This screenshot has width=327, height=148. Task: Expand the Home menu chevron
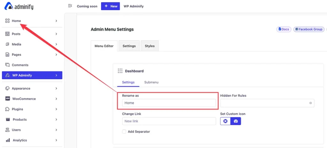[x=56, y=21]
